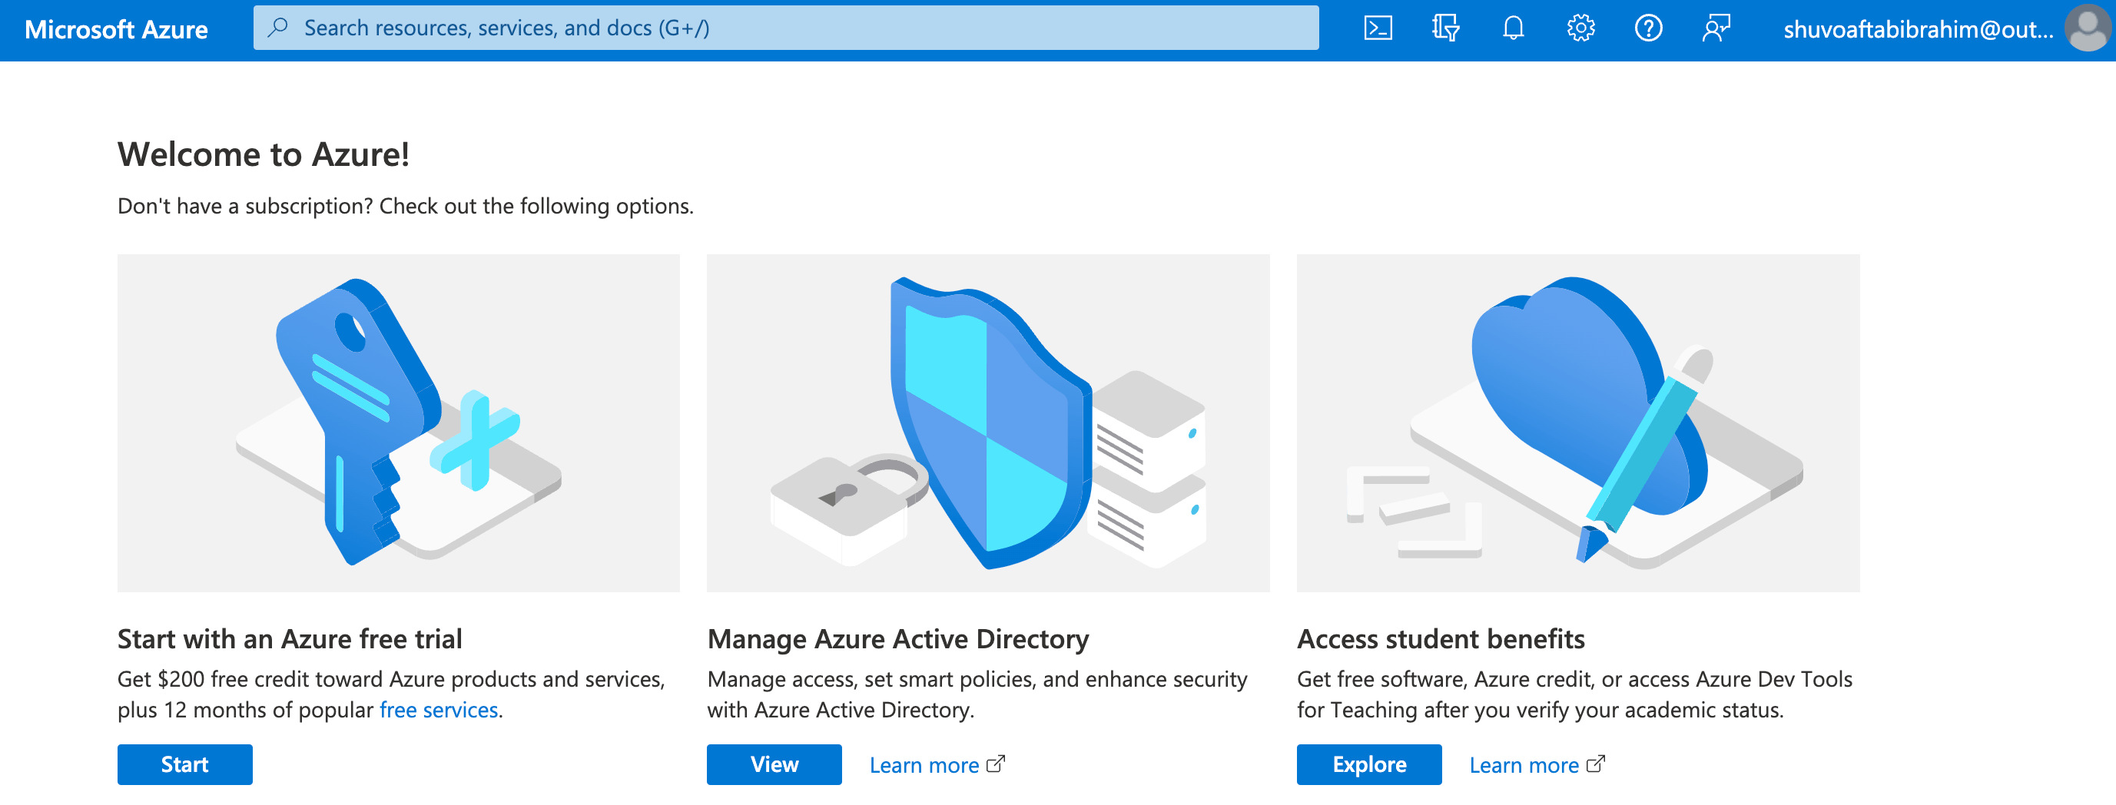Click the Manage Azure Active Directory heading
Image resolution: width=2116 pixels, height=805 pixels.
(898, 638)
